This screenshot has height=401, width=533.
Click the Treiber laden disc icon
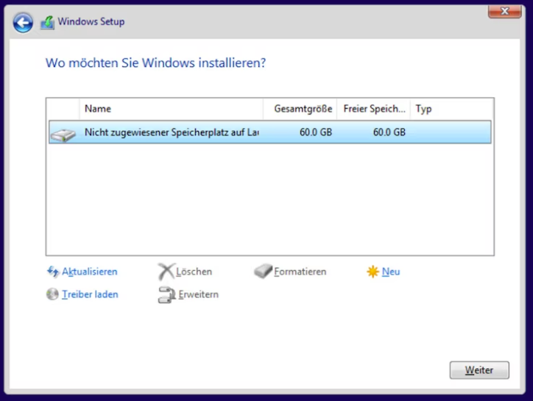click(x=52, y=294)
